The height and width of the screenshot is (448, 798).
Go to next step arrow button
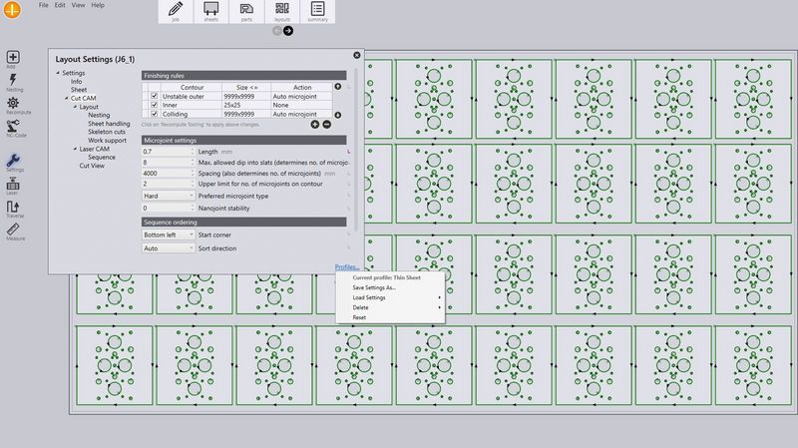pyautogui.click(x=288, y=31)
